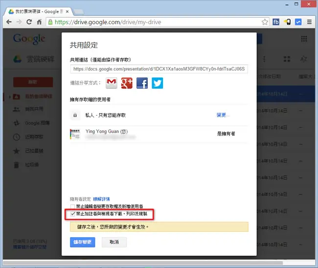
Task: Share link via Google+ icon
Action: pos(127,83)
